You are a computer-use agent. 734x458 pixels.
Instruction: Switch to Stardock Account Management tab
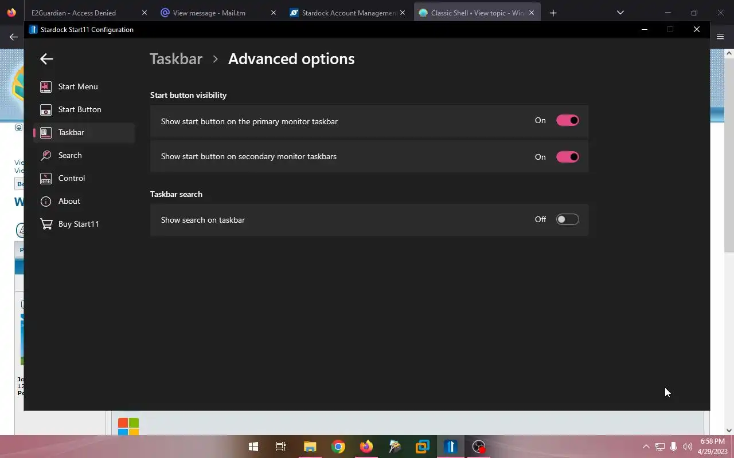click(x=346, y=13)
